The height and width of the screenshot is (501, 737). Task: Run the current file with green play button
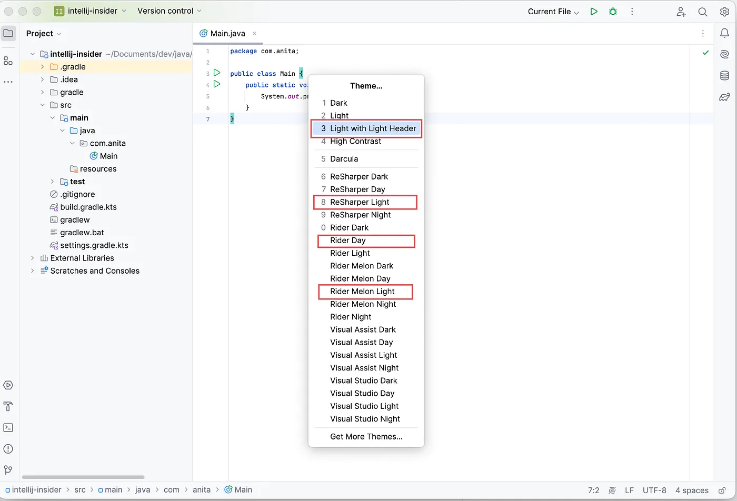tap(594, 11)
